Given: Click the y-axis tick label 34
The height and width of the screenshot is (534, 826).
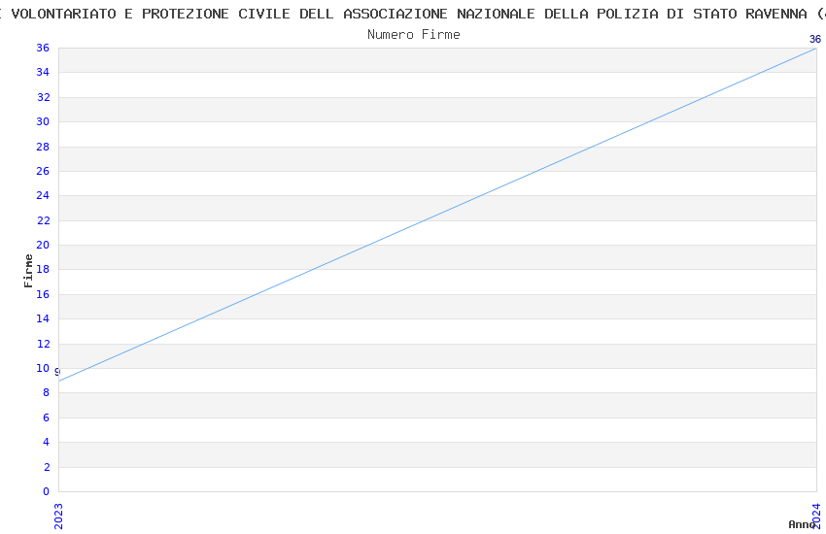Looking at the screenshot, I should point(43,72).
